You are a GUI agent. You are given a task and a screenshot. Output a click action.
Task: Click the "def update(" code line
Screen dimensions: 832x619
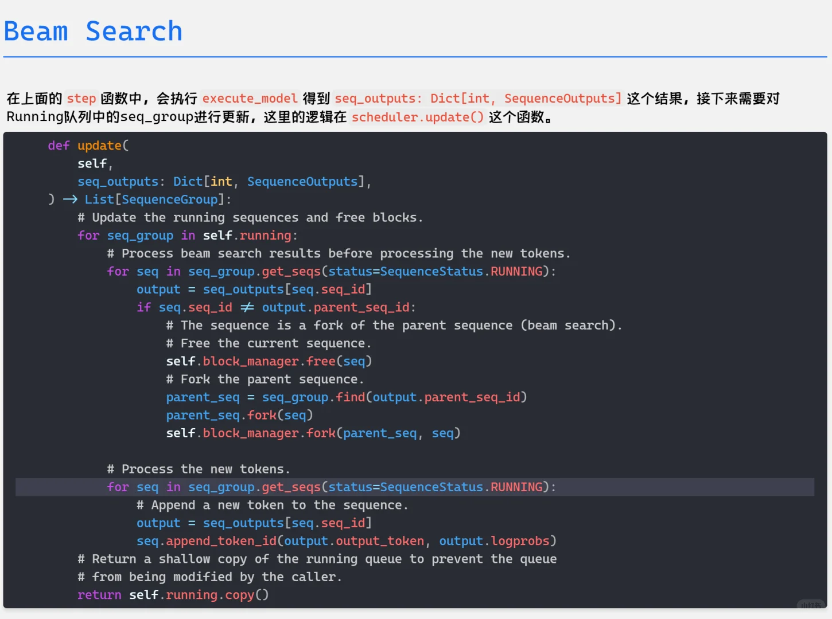[88, 146]
